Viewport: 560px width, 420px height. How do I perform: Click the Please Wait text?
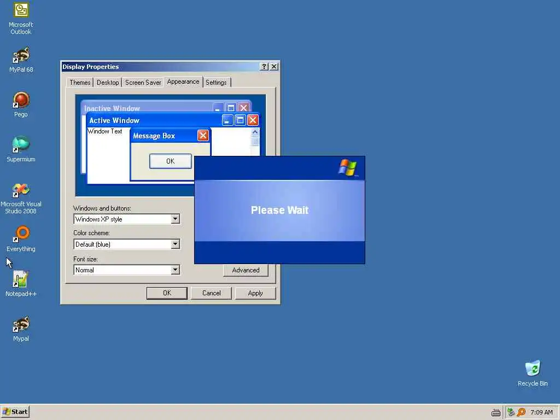[x=279, y=210]
